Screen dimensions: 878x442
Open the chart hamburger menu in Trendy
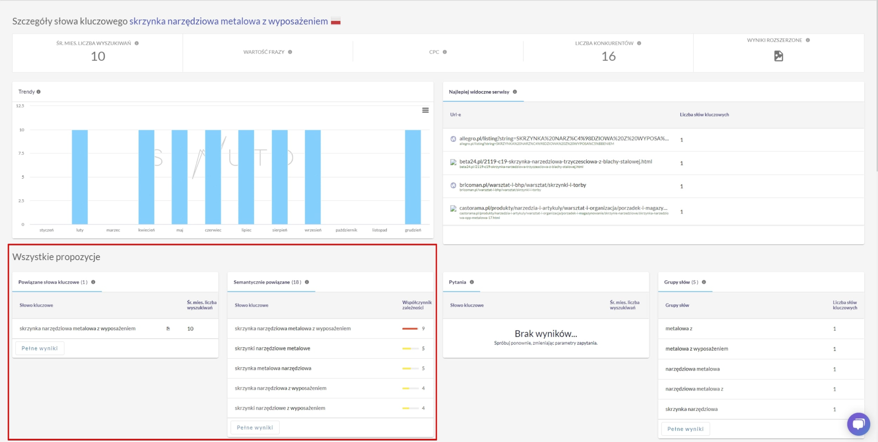[425, 110]
